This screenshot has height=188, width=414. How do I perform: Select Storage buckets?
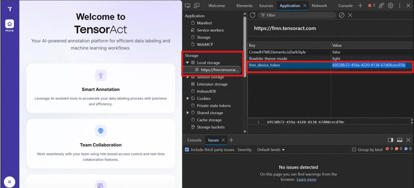tap(211, 127)
